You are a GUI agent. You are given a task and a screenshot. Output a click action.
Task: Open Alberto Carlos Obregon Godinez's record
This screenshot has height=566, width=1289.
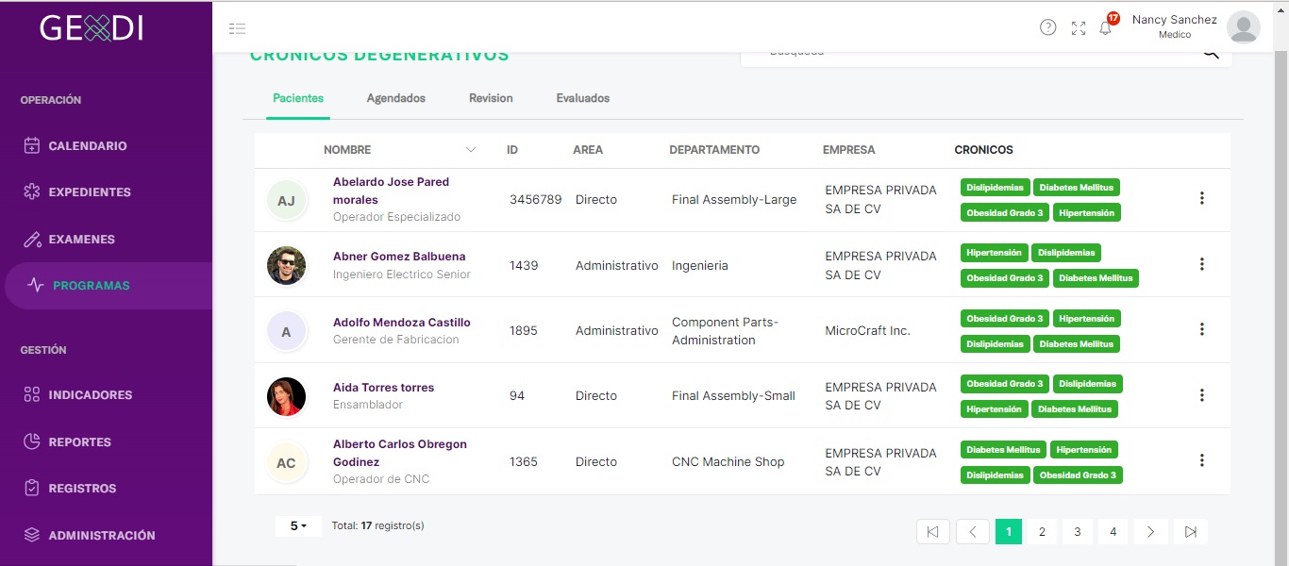tap(400, 453)
